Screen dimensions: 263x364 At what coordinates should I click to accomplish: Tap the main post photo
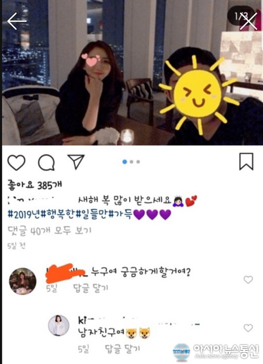pyautogui.click(x=131, y=73)
